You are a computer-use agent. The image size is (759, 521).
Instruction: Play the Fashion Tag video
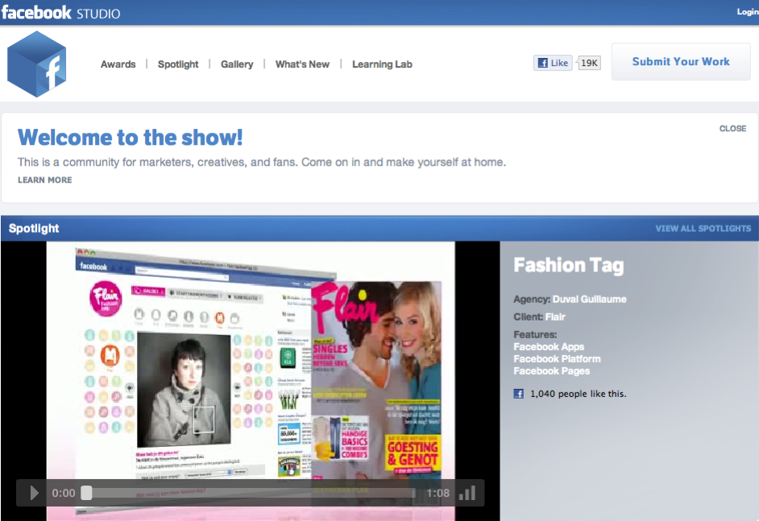pyautogui.click(x=34, y=493)
